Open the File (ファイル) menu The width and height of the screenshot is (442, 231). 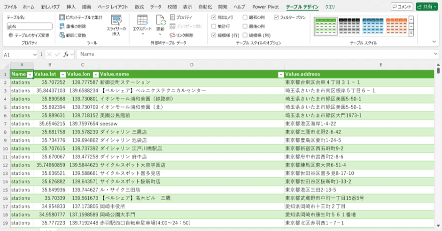(x=10, y=7)
